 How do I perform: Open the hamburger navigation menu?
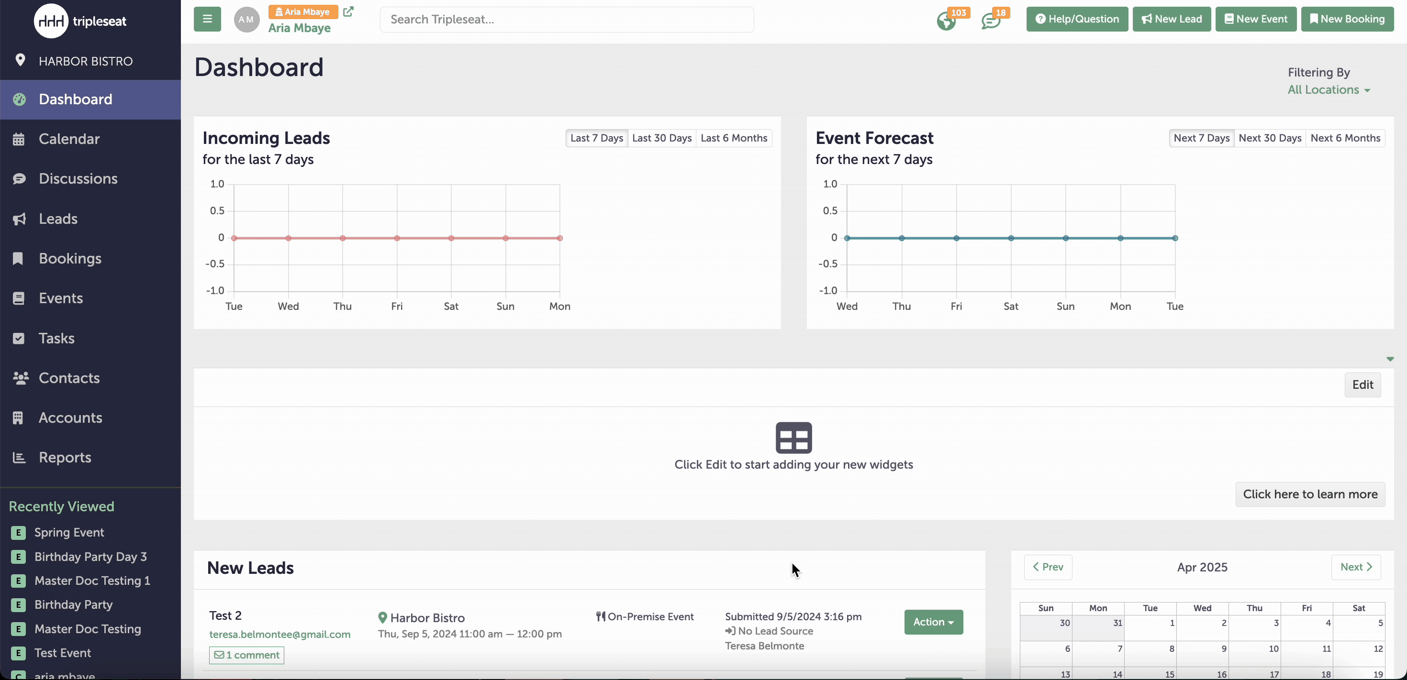click(x=207, y=19)
